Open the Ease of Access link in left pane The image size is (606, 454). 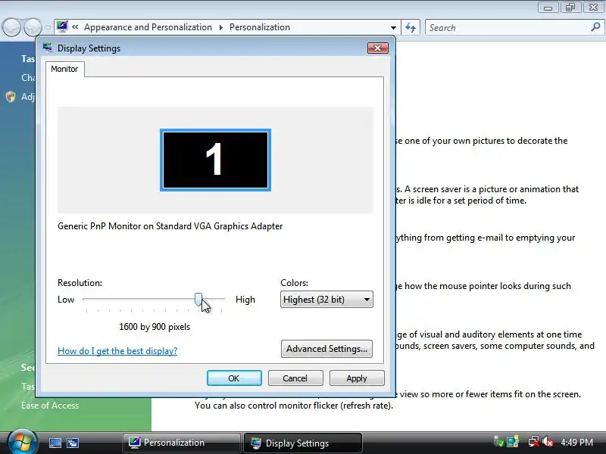click(50, 406)
